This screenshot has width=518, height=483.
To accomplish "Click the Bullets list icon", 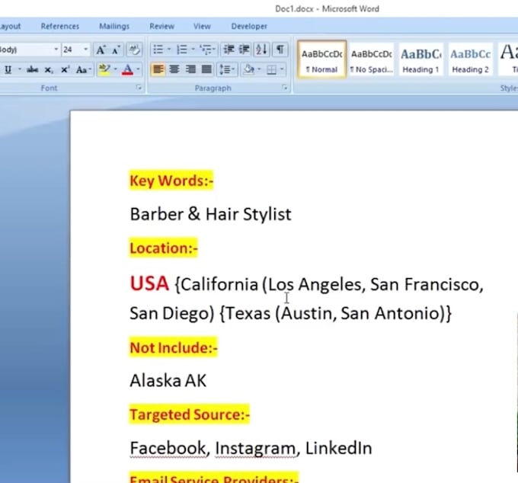I will [x=158, y=50].
